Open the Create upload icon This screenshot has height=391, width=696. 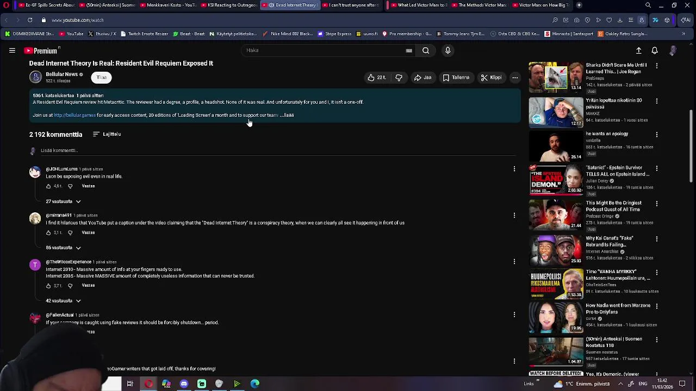click(639, 51)
